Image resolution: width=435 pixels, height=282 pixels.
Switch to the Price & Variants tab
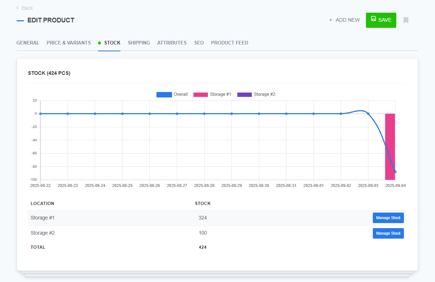tap(69, 43)
